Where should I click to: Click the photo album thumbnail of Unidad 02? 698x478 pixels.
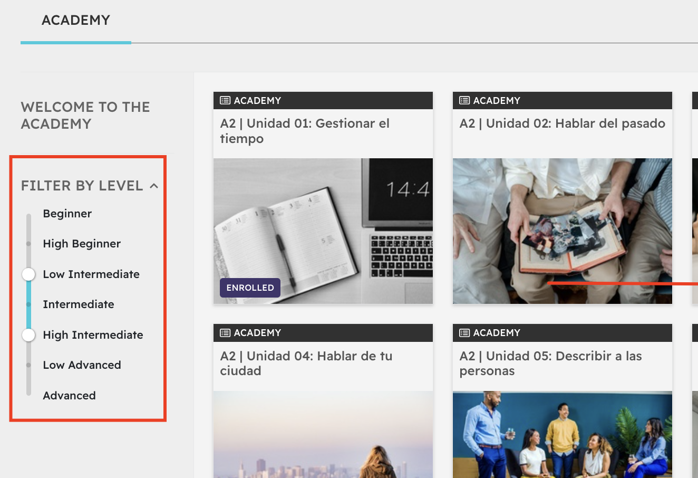(563, 231)
